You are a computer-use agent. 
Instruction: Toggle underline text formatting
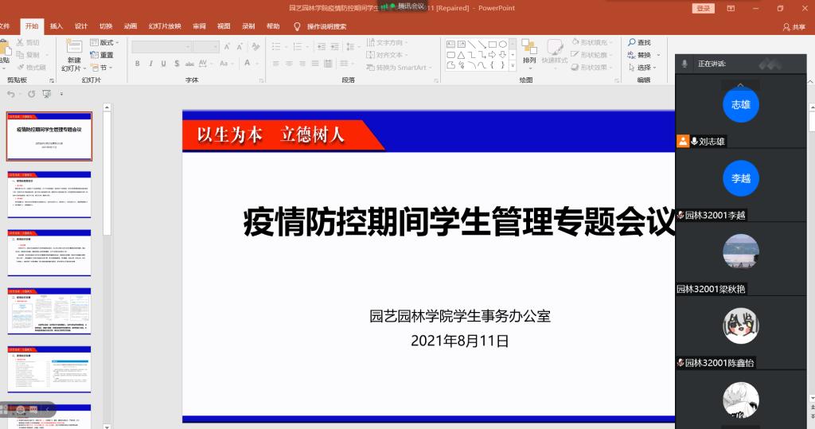163,64
